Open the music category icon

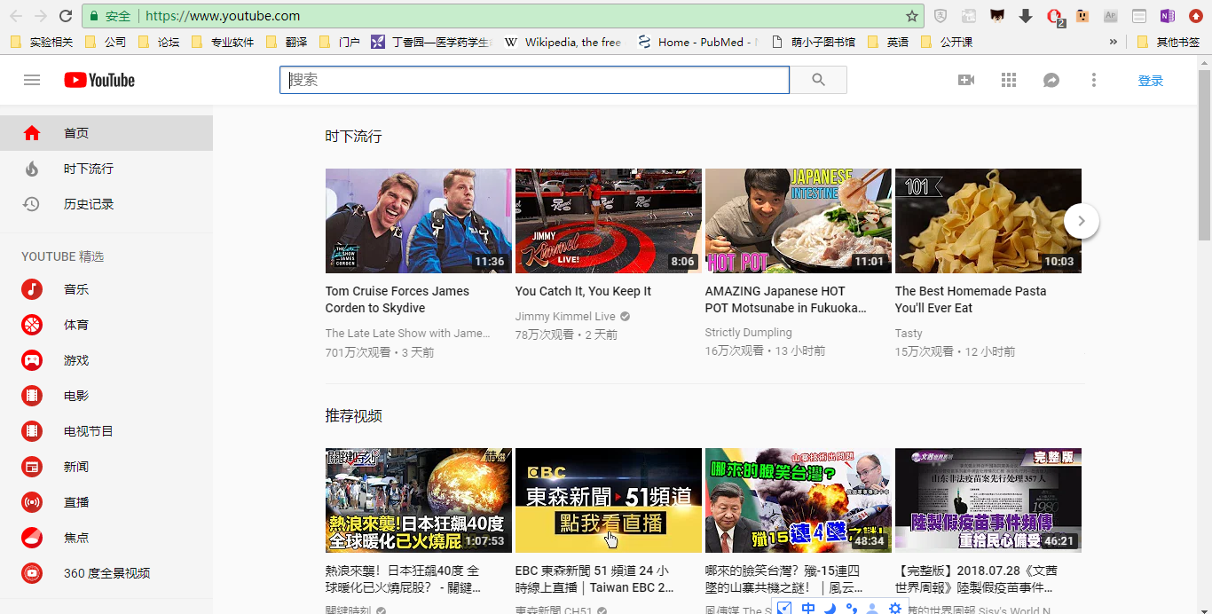click(32, 289)
